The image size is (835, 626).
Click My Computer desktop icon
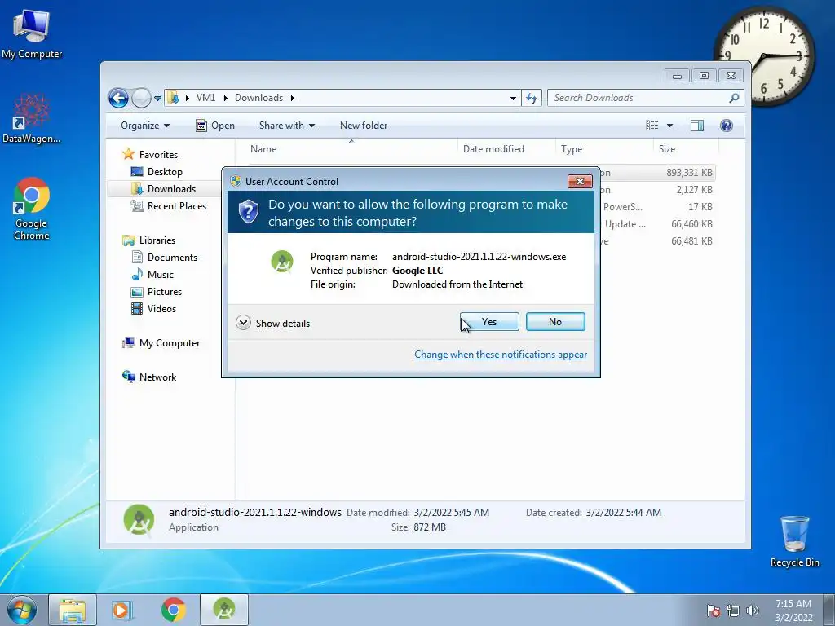(x=32, y=33)
